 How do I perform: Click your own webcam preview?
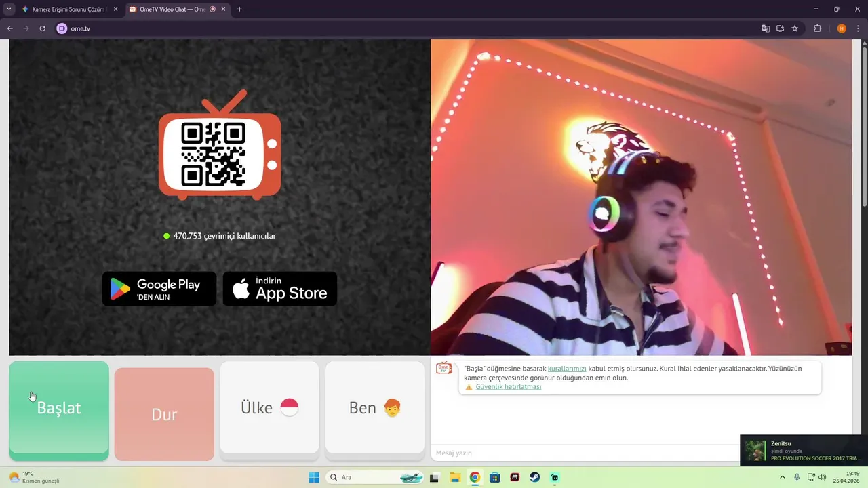coord(641,197)
